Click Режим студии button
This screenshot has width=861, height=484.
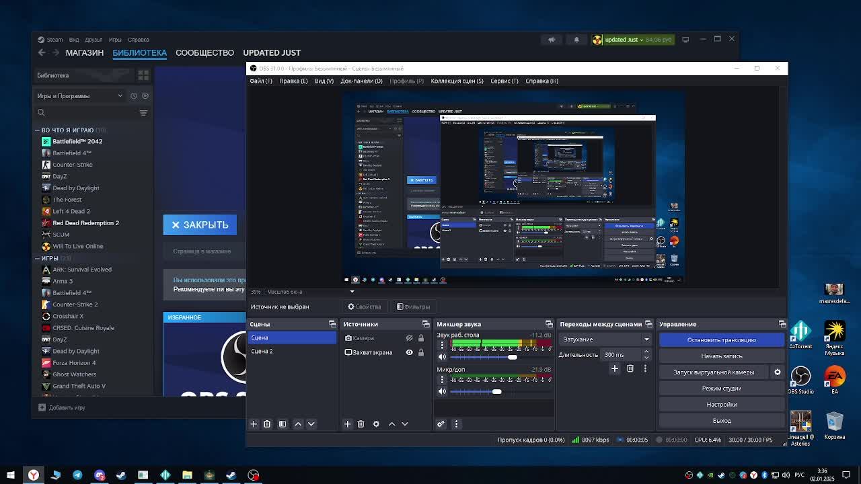click(x=722, y=389)
